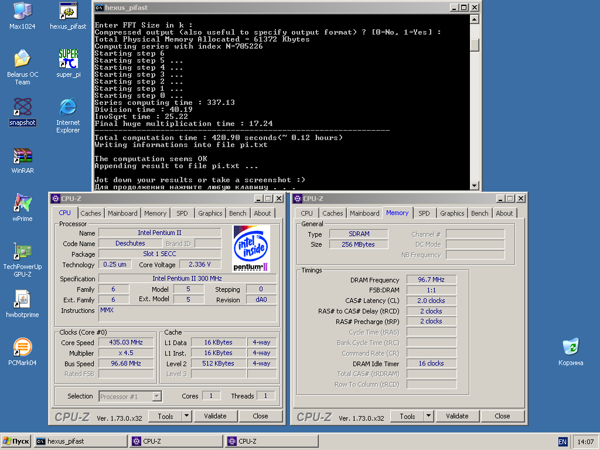Select the super_pi desktop shortcut

68,63
